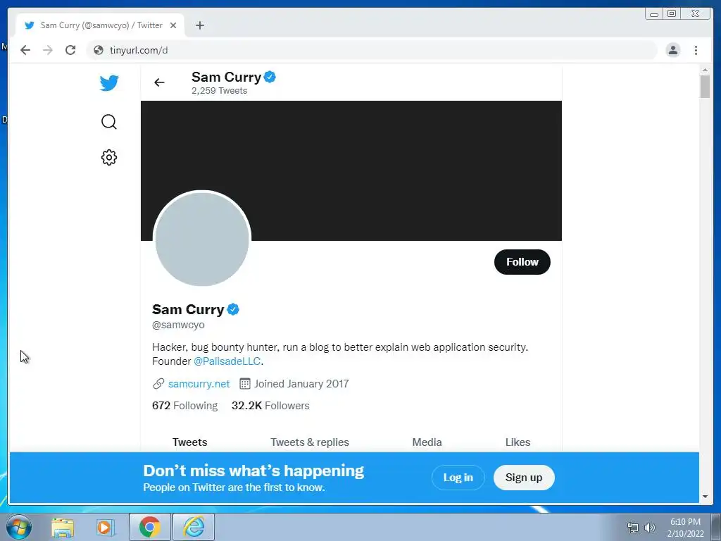The image size is (721, 541).
Task: Click the browser forward navigation arrow
Action: point(48,50)
